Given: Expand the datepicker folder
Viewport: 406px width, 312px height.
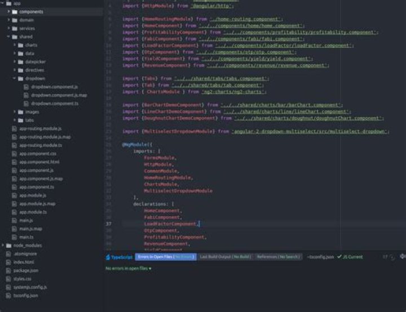Looking at the screenshot, I should click(x=15, y=61).
